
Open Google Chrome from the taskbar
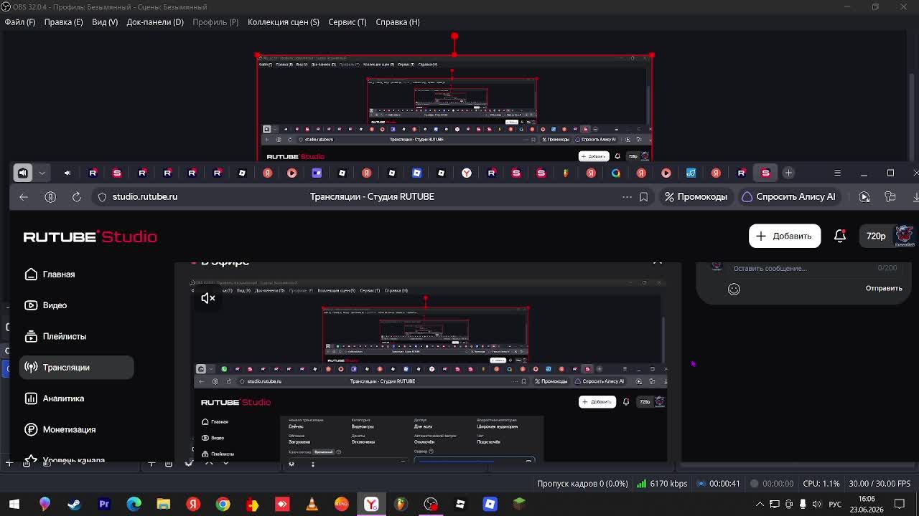(223, 504)
